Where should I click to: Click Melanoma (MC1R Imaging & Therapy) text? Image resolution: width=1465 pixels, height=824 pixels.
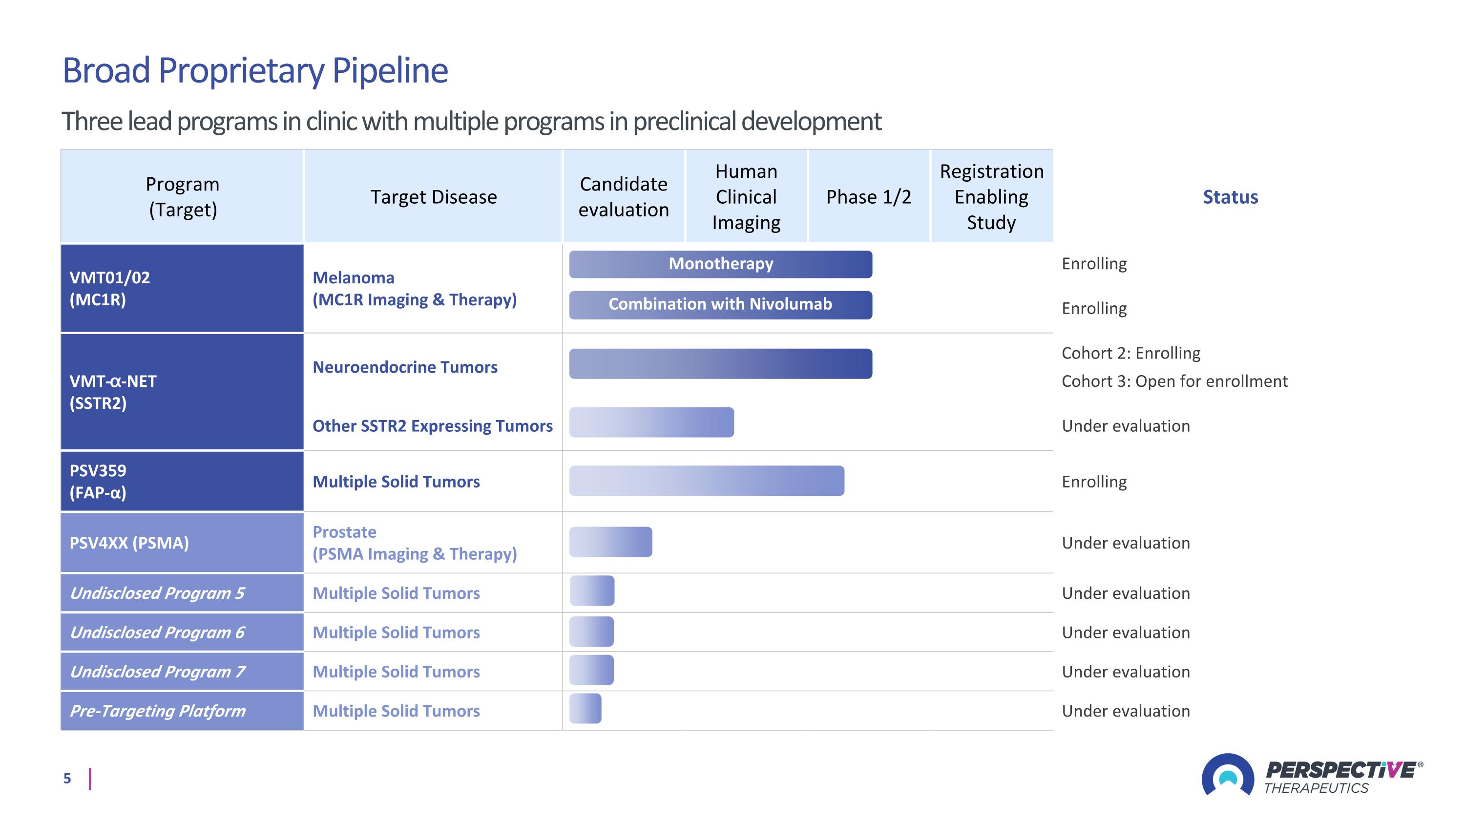414,288
